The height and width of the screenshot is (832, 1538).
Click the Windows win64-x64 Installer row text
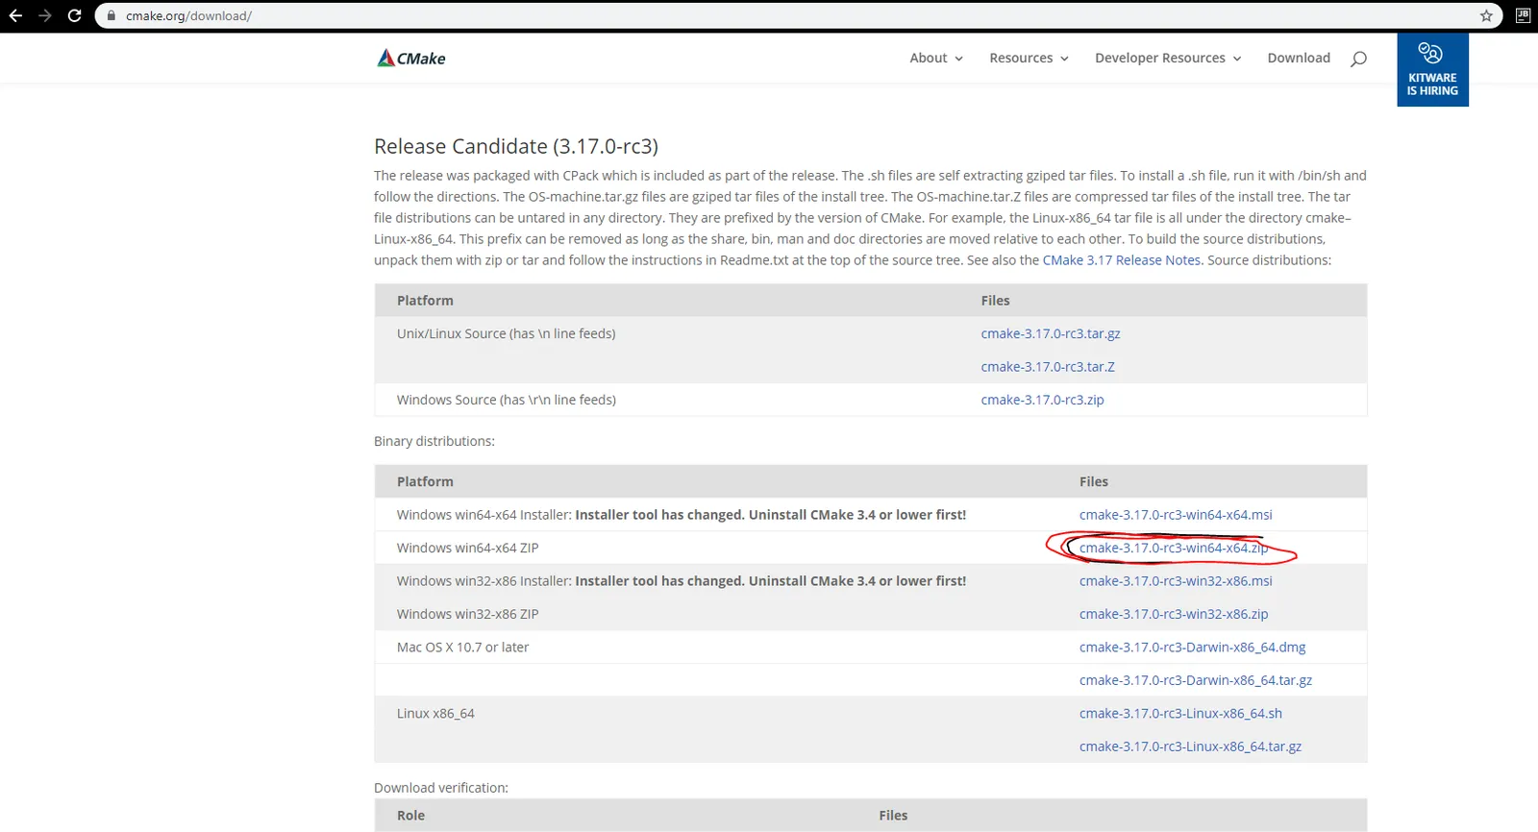(682, 515)
